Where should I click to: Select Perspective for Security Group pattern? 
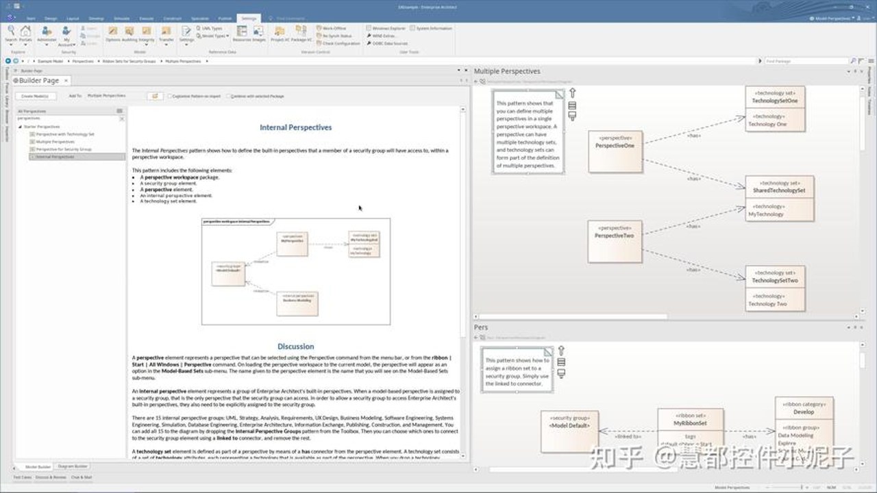(61, 149)
